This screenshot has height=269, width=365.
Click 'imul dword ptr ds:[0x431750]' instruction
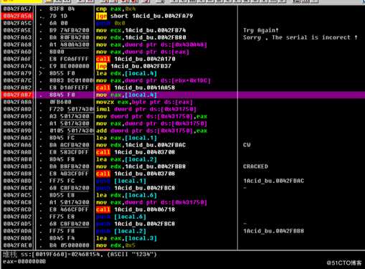[146, 109]
